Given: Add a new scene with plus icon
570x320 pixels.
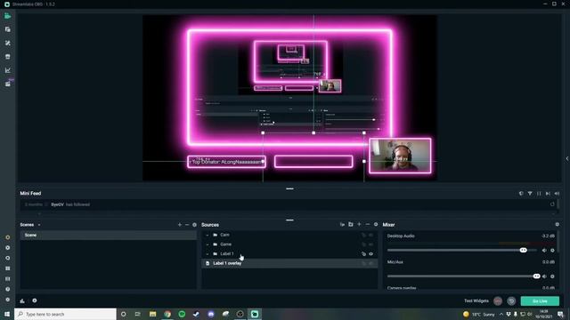Looking at the screenshot, I should point(180,225).
